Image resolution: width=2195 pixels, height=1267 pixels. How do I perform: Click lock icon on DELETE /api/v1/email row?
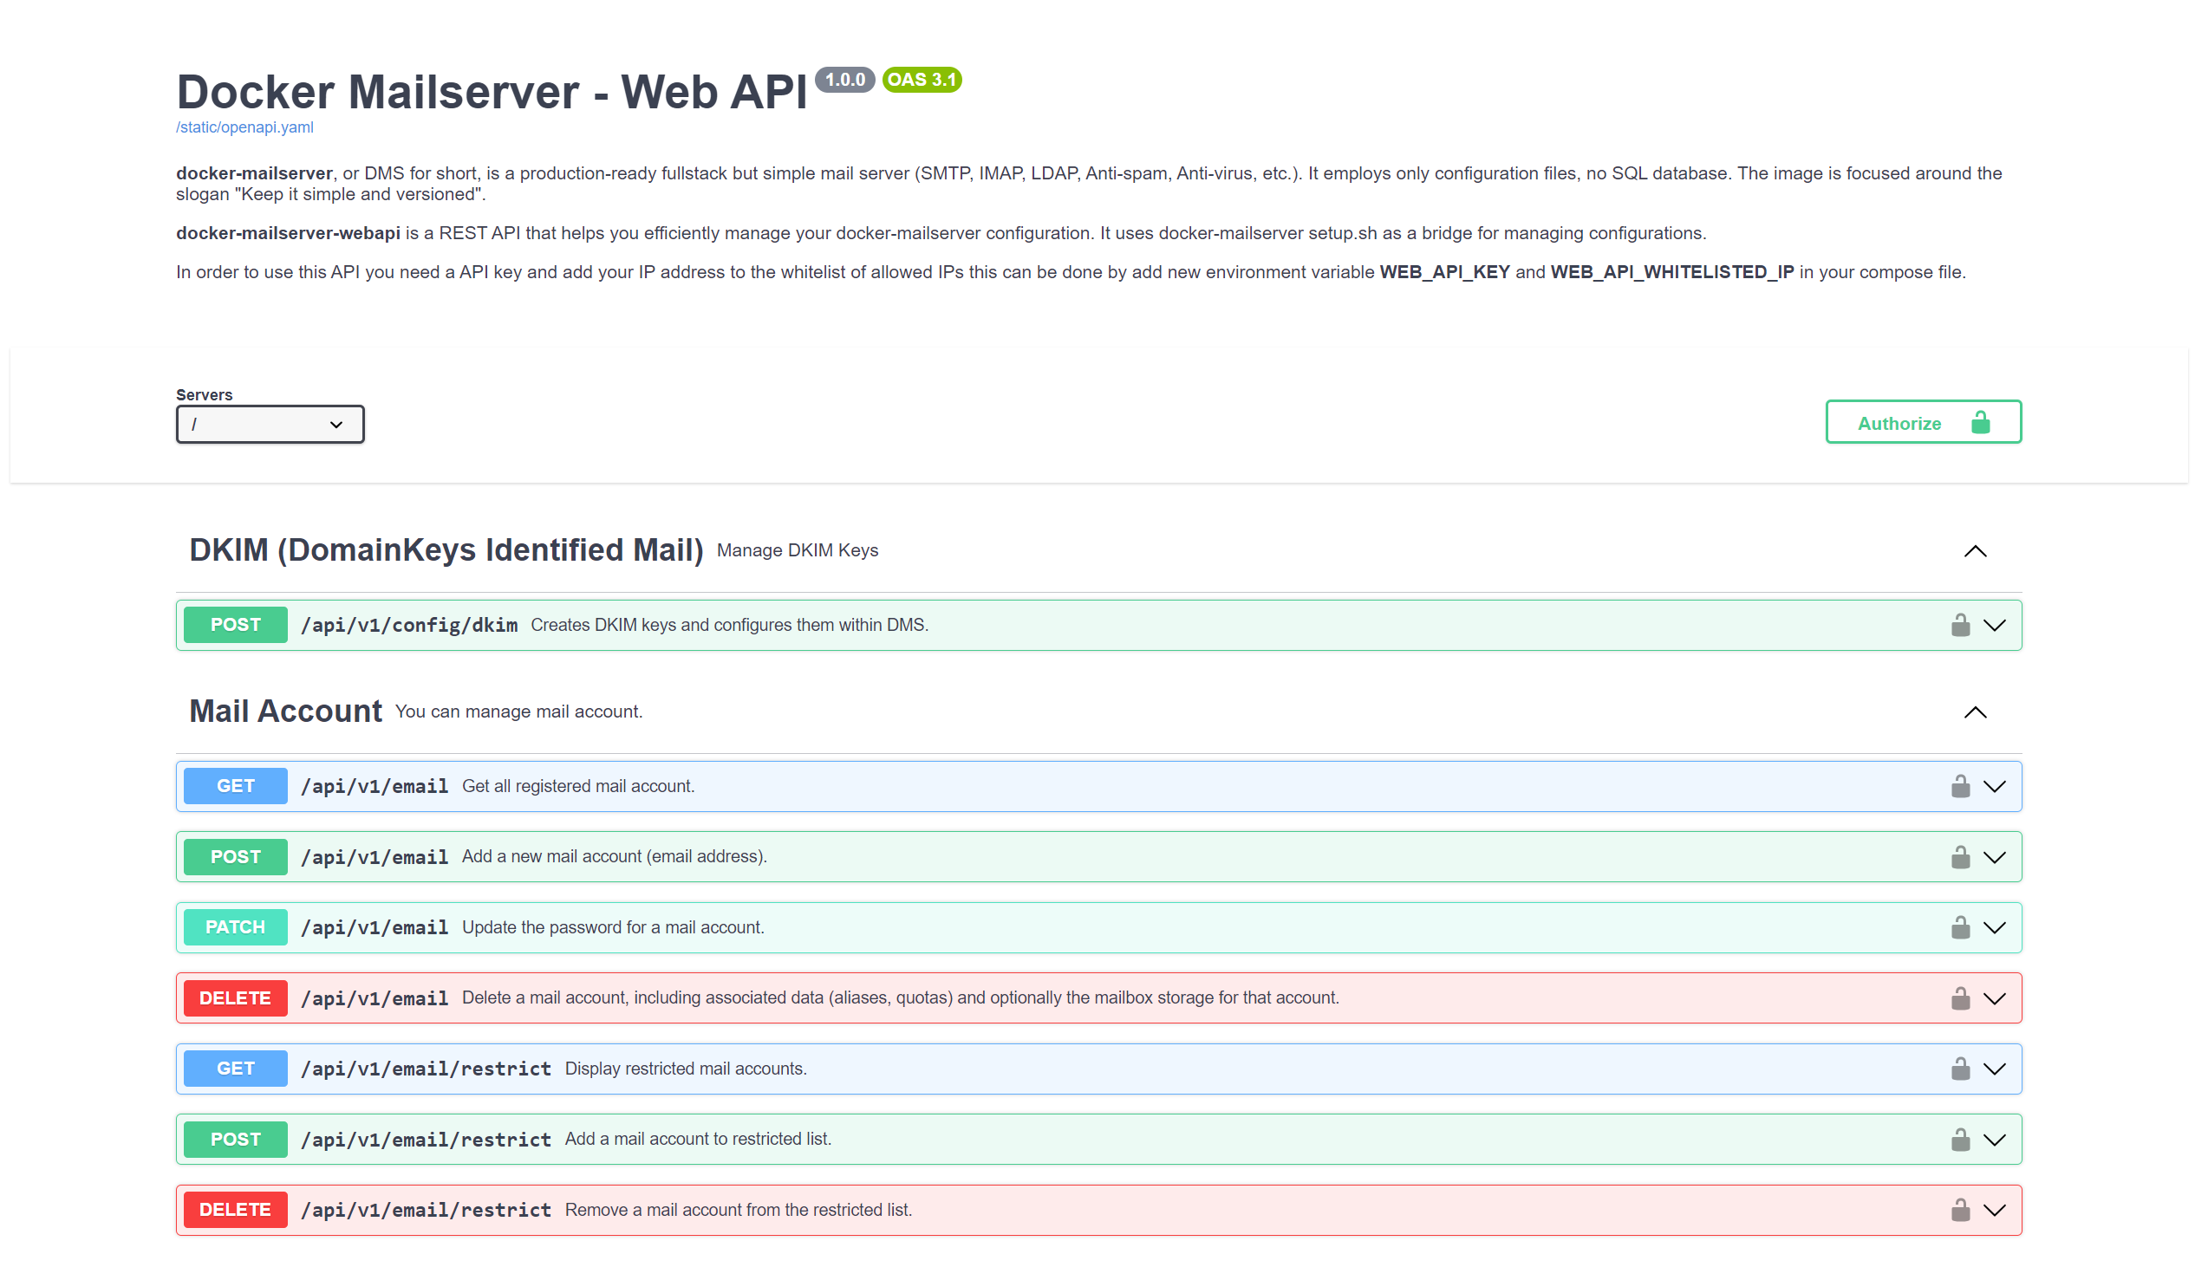pos(1959,997)
